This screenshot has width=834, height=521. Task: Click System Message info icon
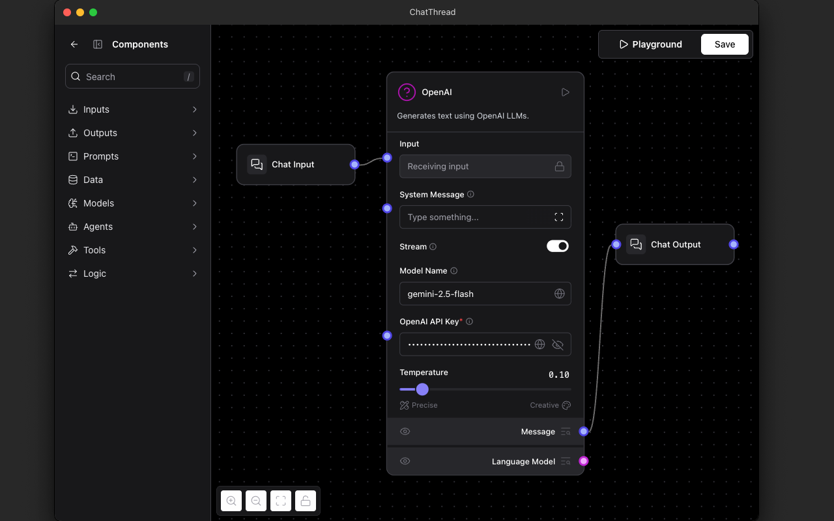(x=470, y=194)
